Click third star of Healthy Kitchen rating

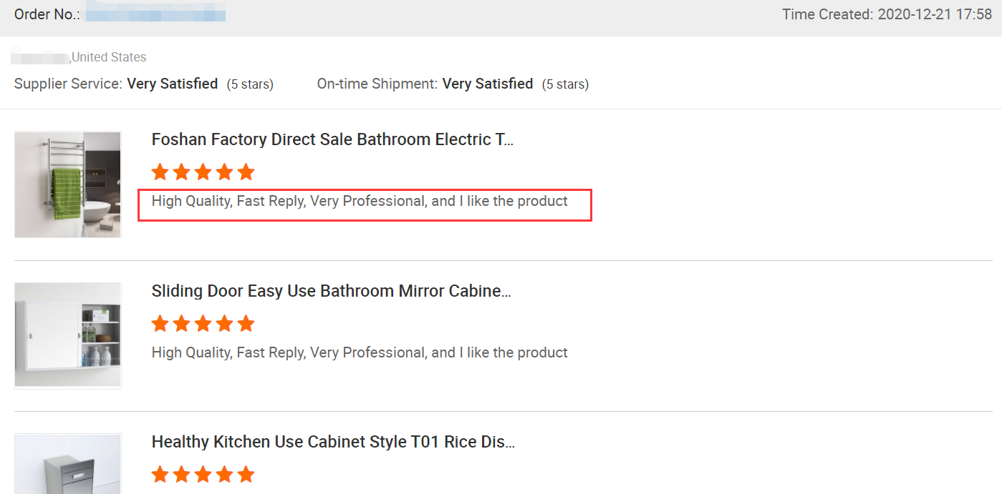click(203, 475)
